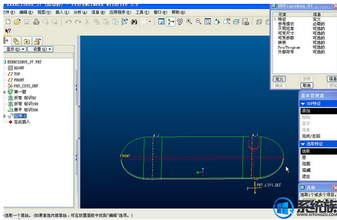Open the 分析(A) menu

pyautogui.click(x=80, y=12)
